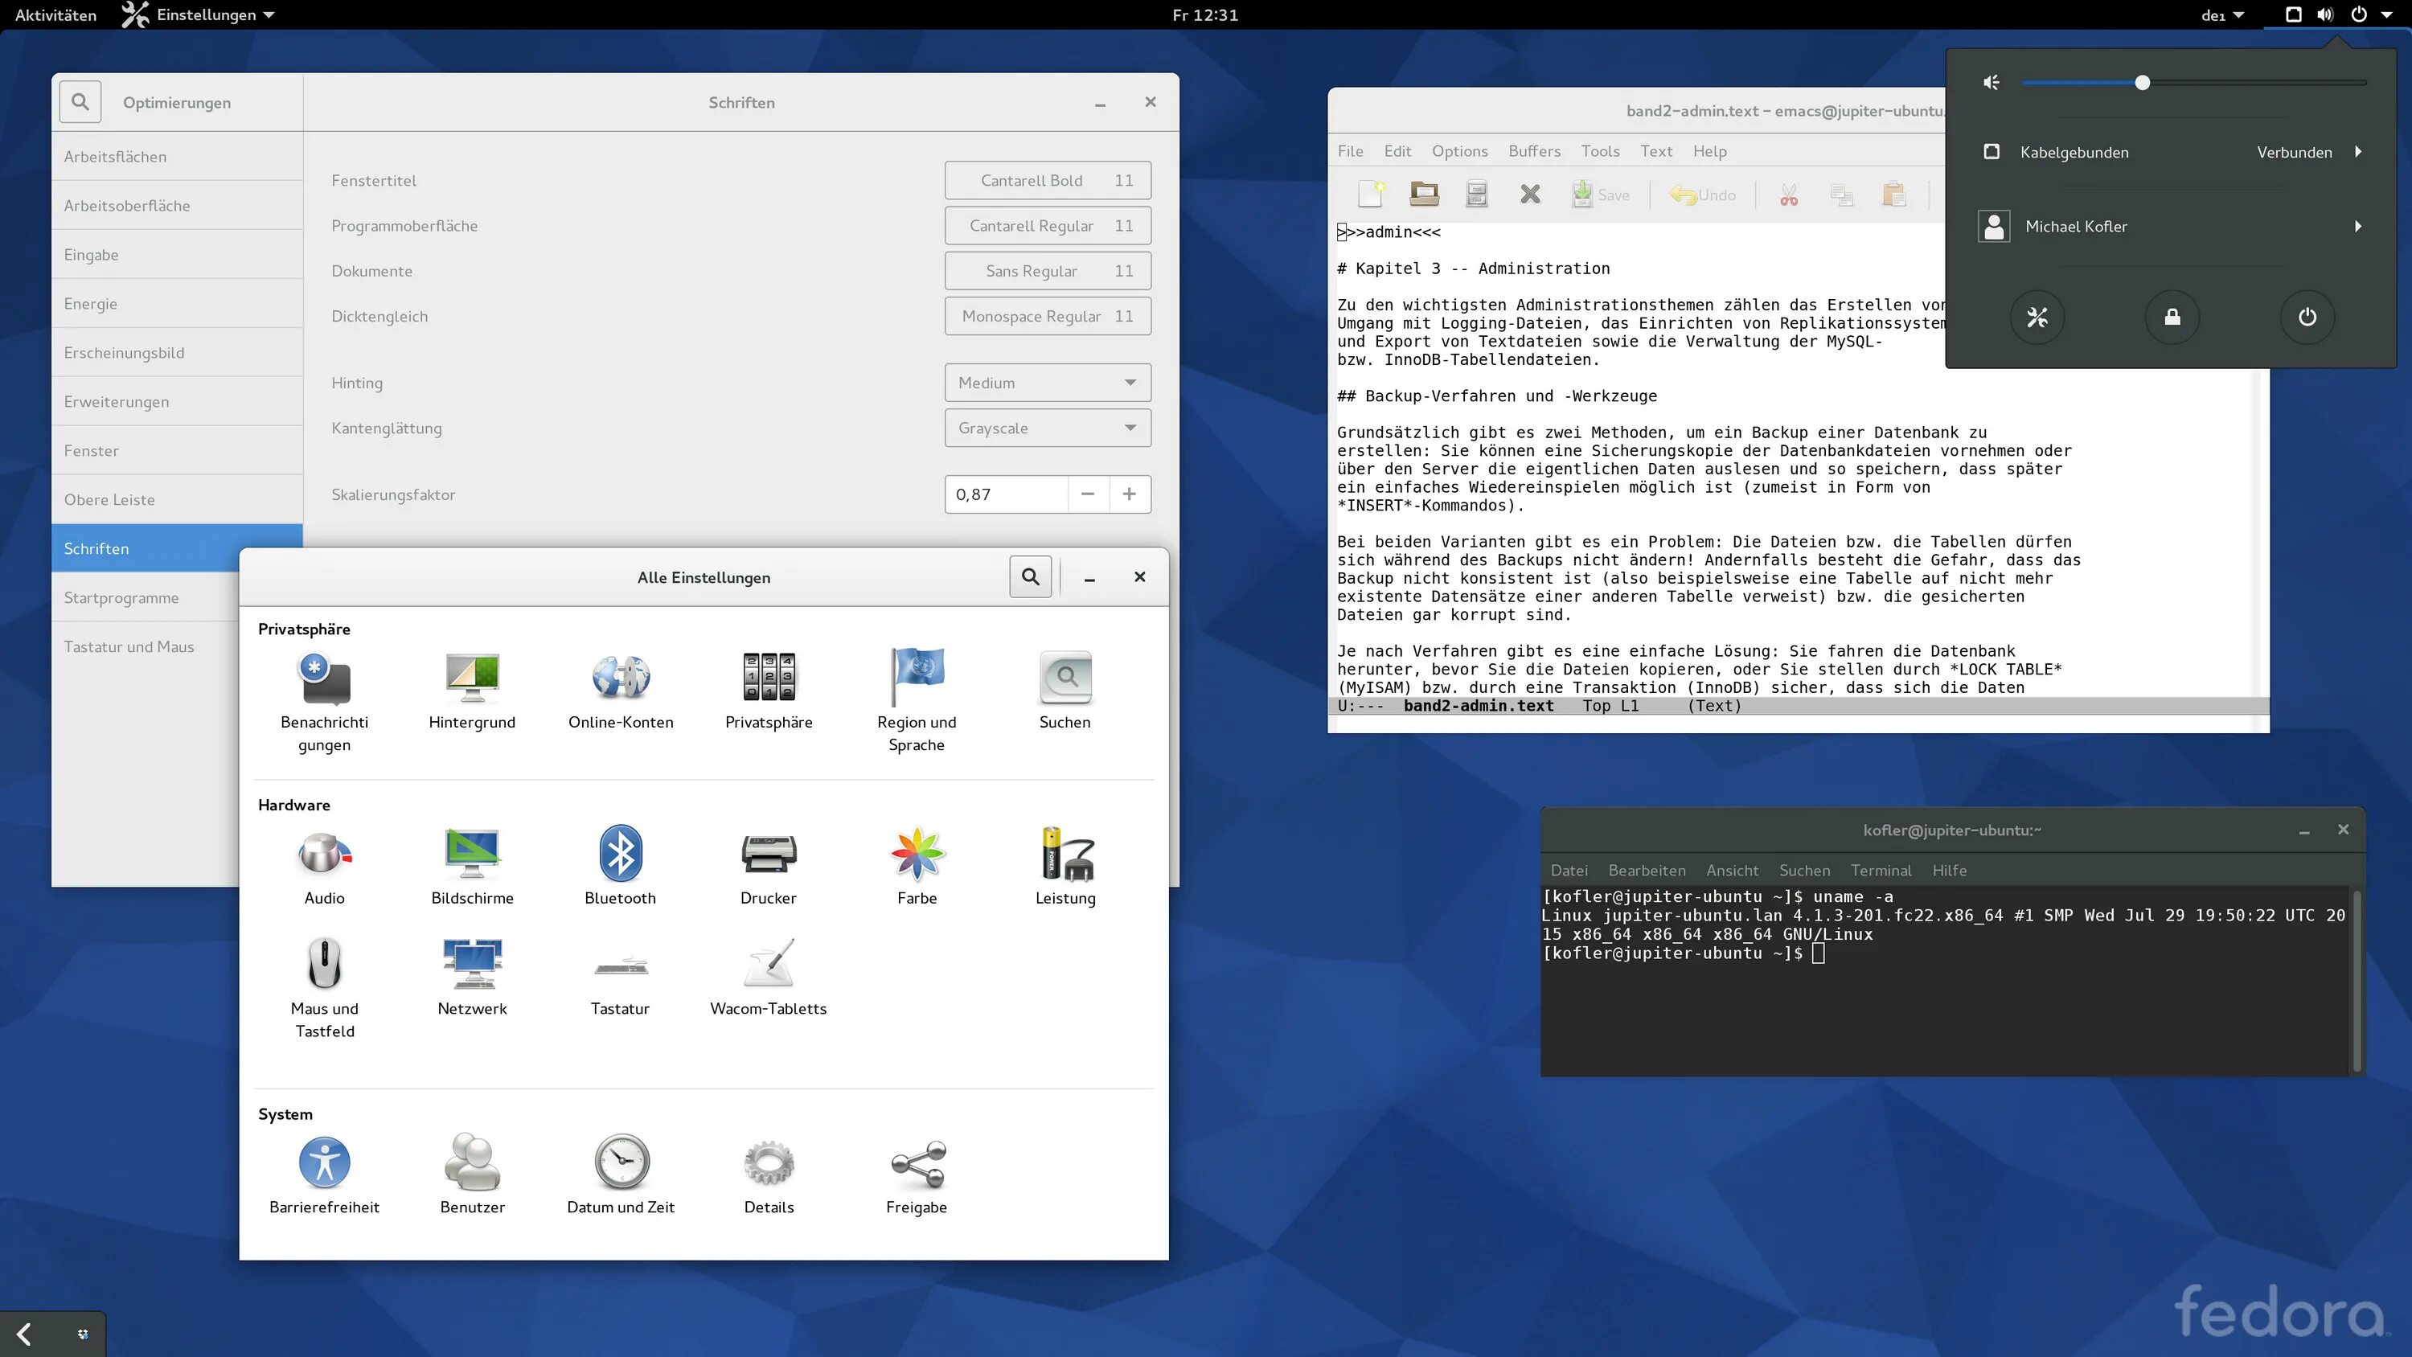Click the lock screen icon in system menu
The image size is (2412, 1357).
coord(2172,317)
